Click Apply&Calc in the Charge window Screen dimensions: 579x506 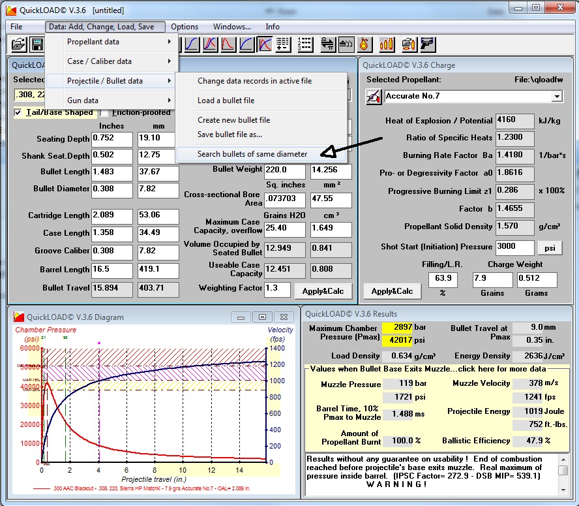(392, 291)
